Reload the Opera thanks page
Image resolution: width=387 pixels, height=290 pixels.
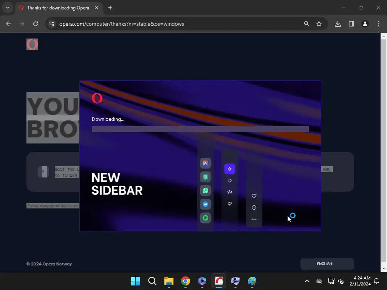[x=36, y=24]
